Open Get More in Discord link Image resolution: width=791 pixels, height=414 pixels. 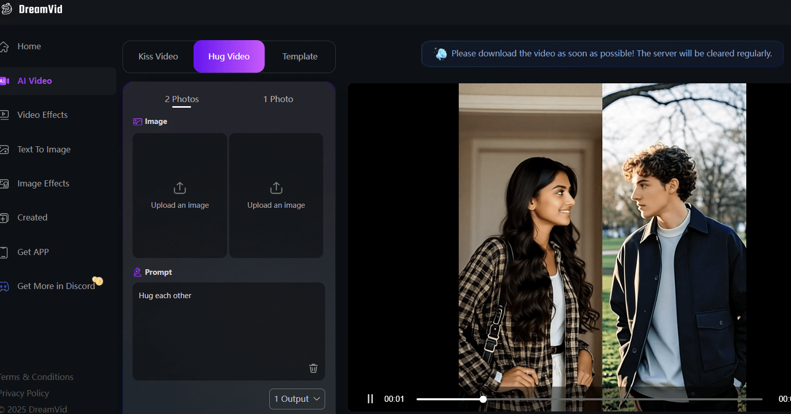(56, 286)
